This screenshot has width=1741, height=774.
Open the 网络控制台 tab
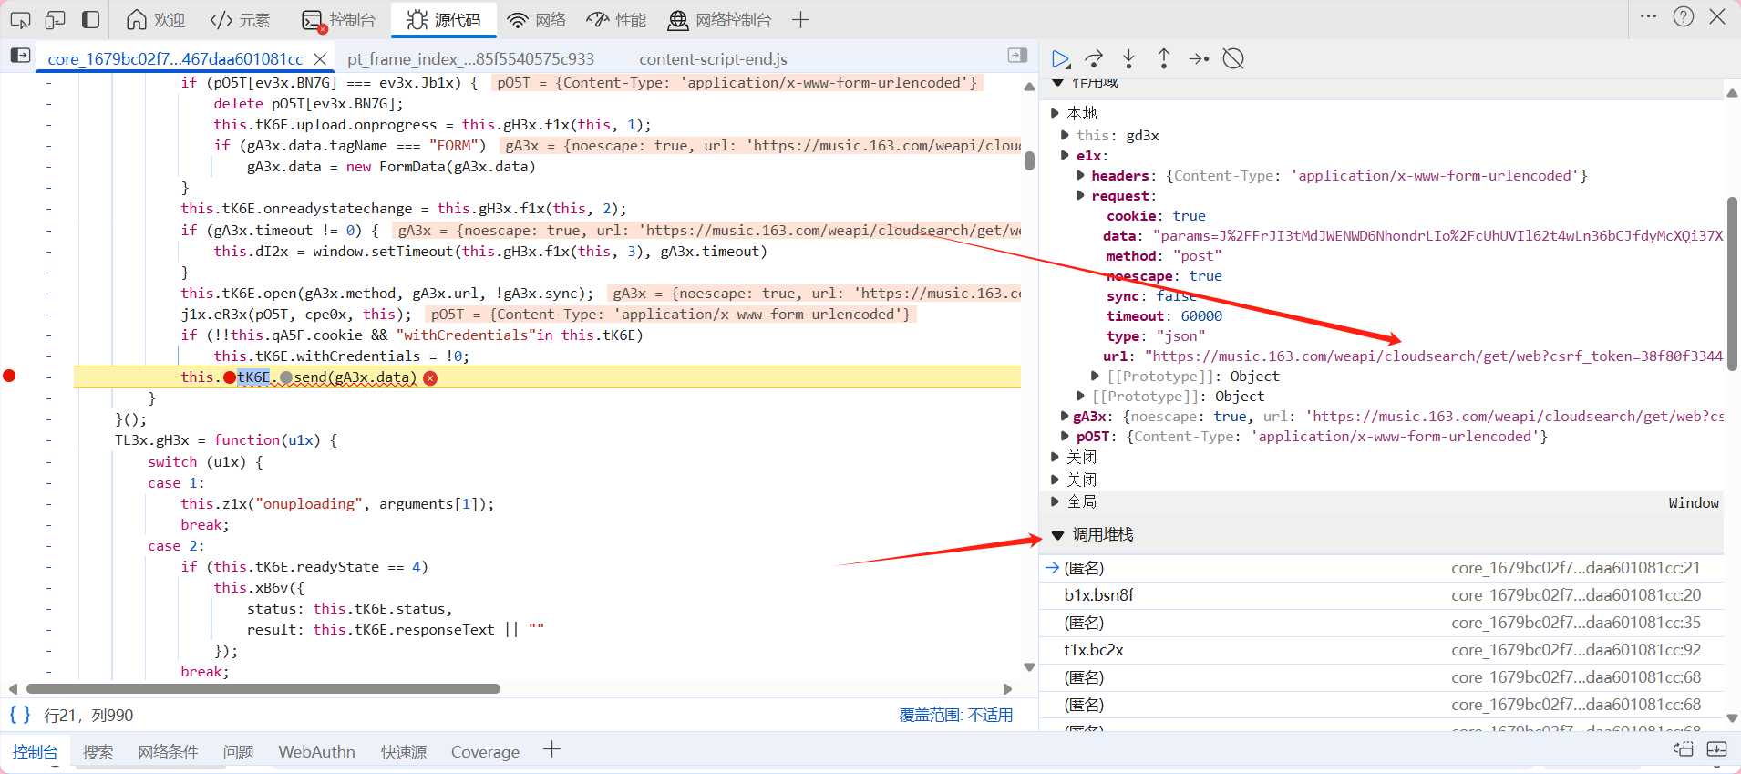(720, 19)
